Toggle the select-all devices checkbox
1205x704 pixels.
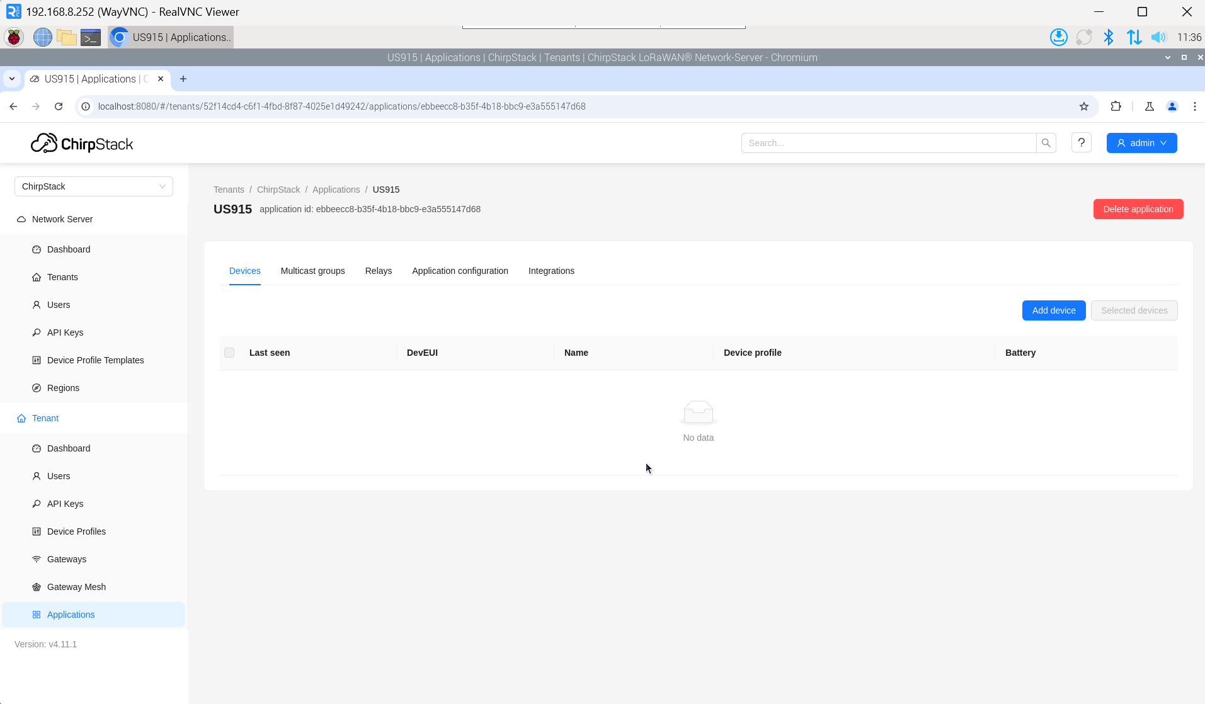(x=229, y=353)
